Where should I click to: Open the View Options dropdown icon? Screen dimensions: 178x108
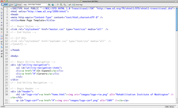(x=61, y=5)
